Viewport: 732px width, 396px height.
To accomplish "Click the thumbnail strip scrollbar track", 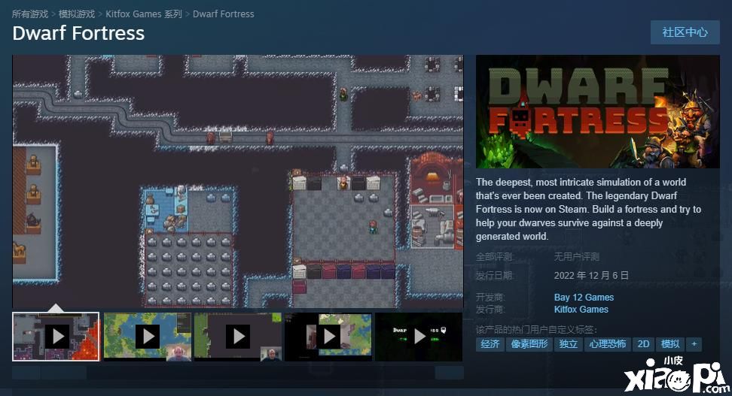I will click(x=238, y=372).
